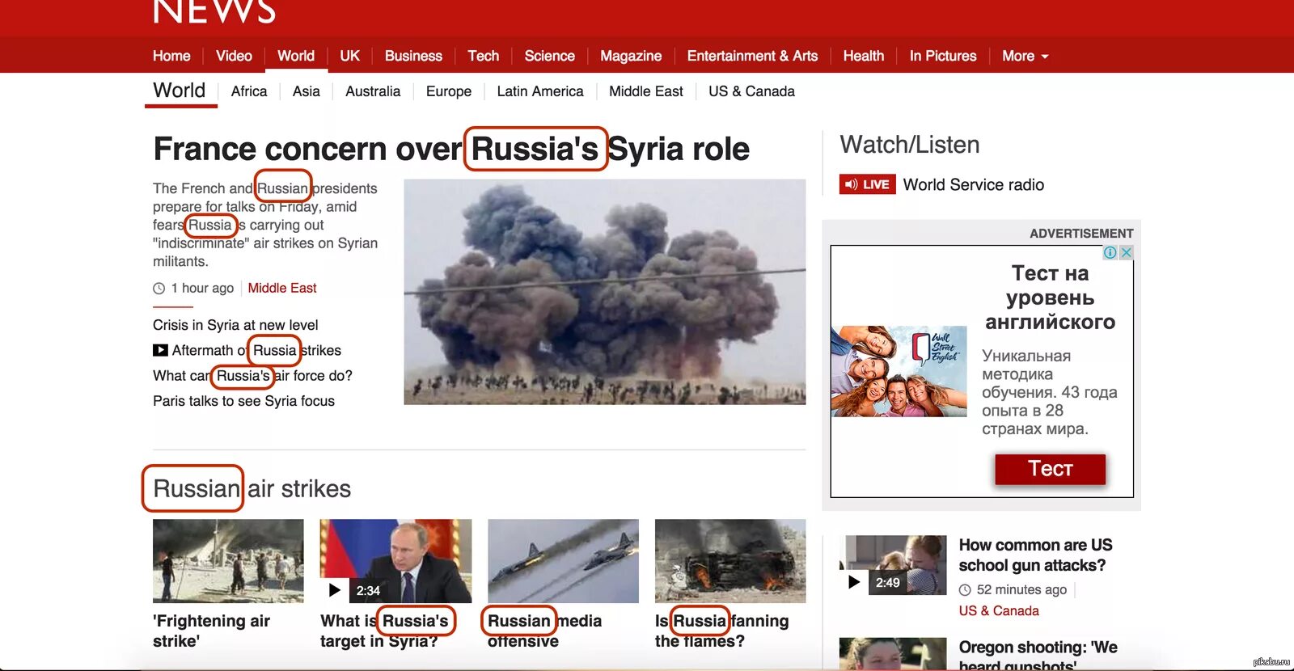Open the large World section heading link
Image resolution: width=1294 pixels, height=671 pixels.
click(x=180, y=90)
